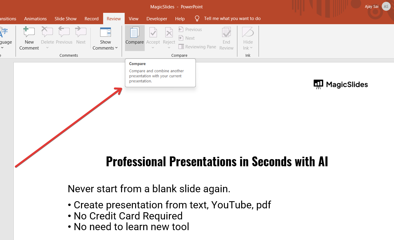Image resolution: width=394 pixels, height=240 pixels.
Task: Switch to the Developer tab
Action: [x=157, y=19]
